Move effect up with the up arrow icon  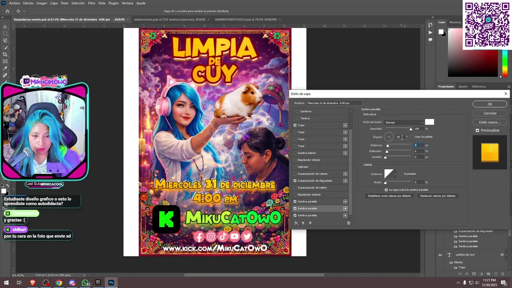[303, 223]
